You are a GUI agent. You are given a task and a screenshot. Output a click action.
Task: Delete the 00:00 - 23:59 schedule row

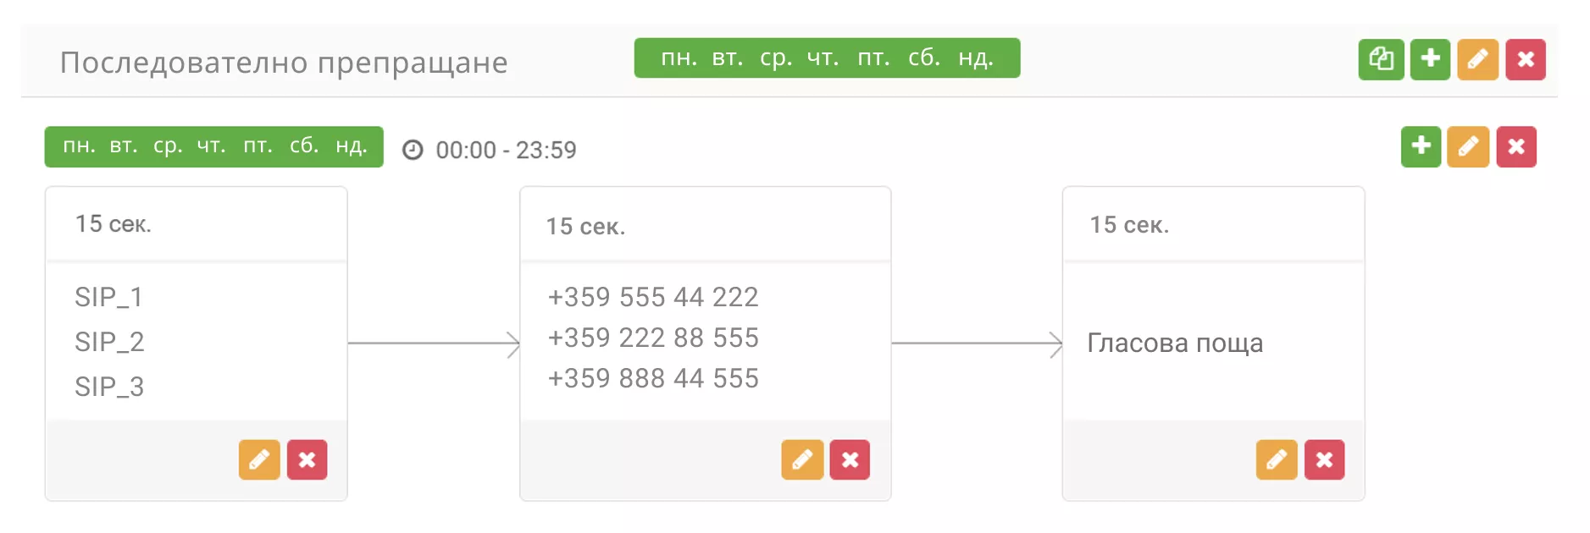click(1516, 146)
